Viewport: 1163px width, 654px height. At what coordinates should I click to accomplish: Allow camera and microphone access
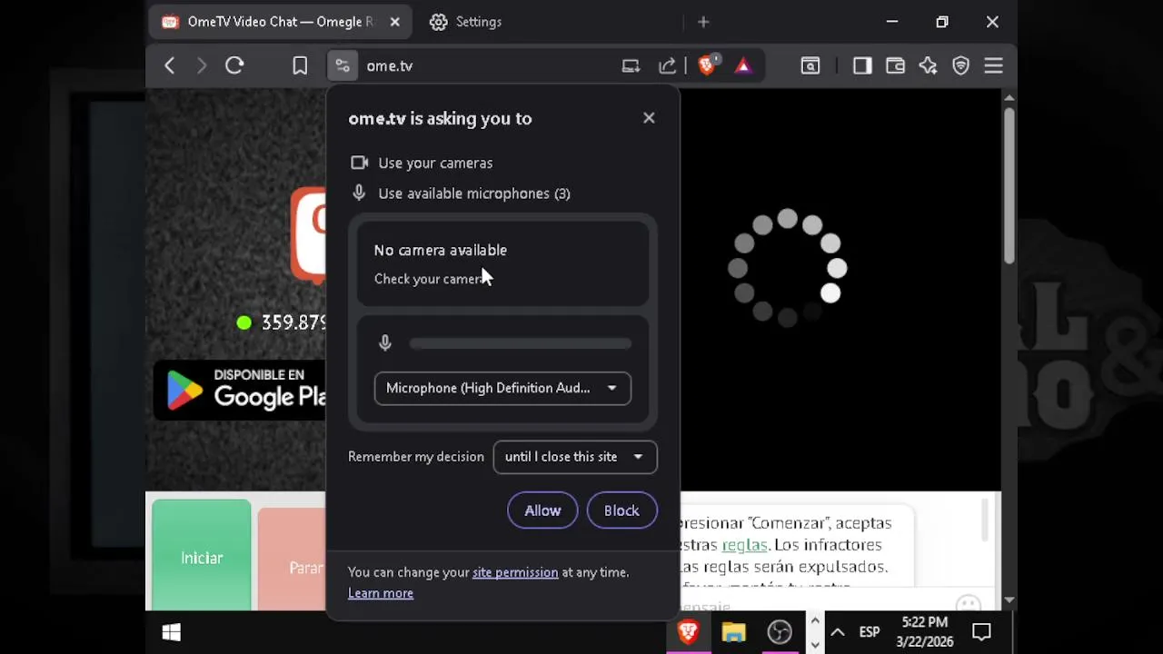[x=542, y=510]
